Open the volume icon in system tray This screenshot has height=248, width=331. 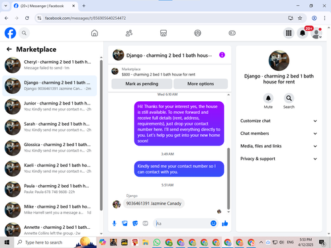pyautogui.click(x=281, y=243)
